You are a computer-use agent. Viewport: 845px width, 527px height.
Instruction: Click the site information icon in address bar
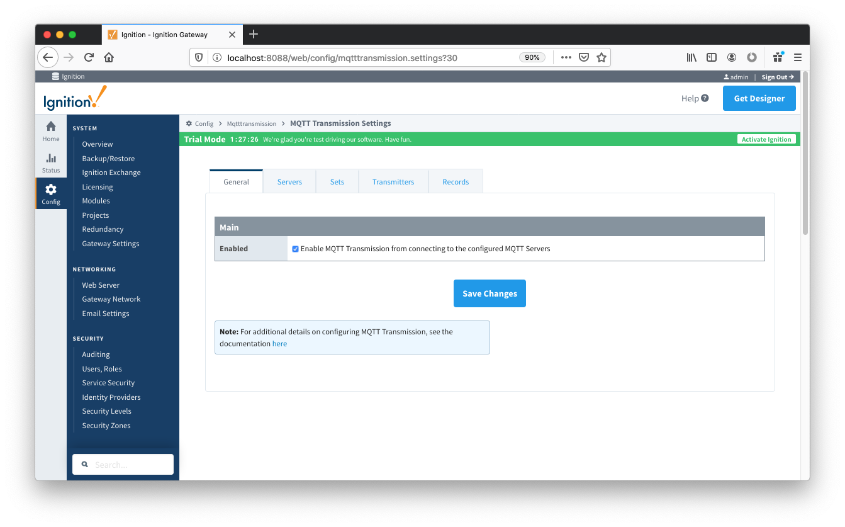point(217,57)
